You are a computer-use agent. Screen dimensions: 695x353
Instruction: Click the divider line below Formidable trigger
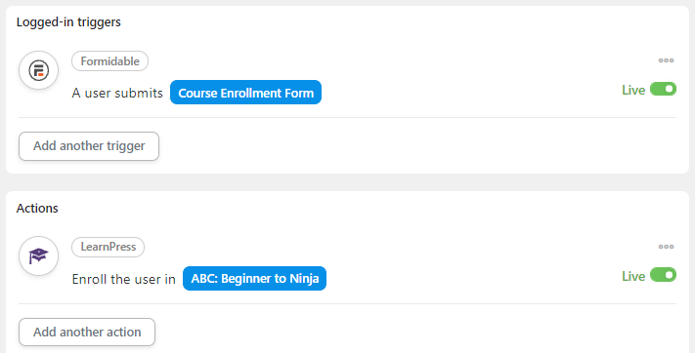348,118
